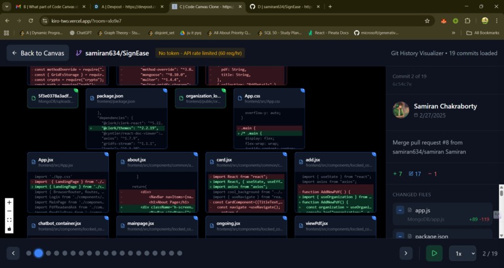The height and width of the screenshot is (268, 504).
Task: Click the file icon on the about.jsx card
Action: tap(123, 162)
